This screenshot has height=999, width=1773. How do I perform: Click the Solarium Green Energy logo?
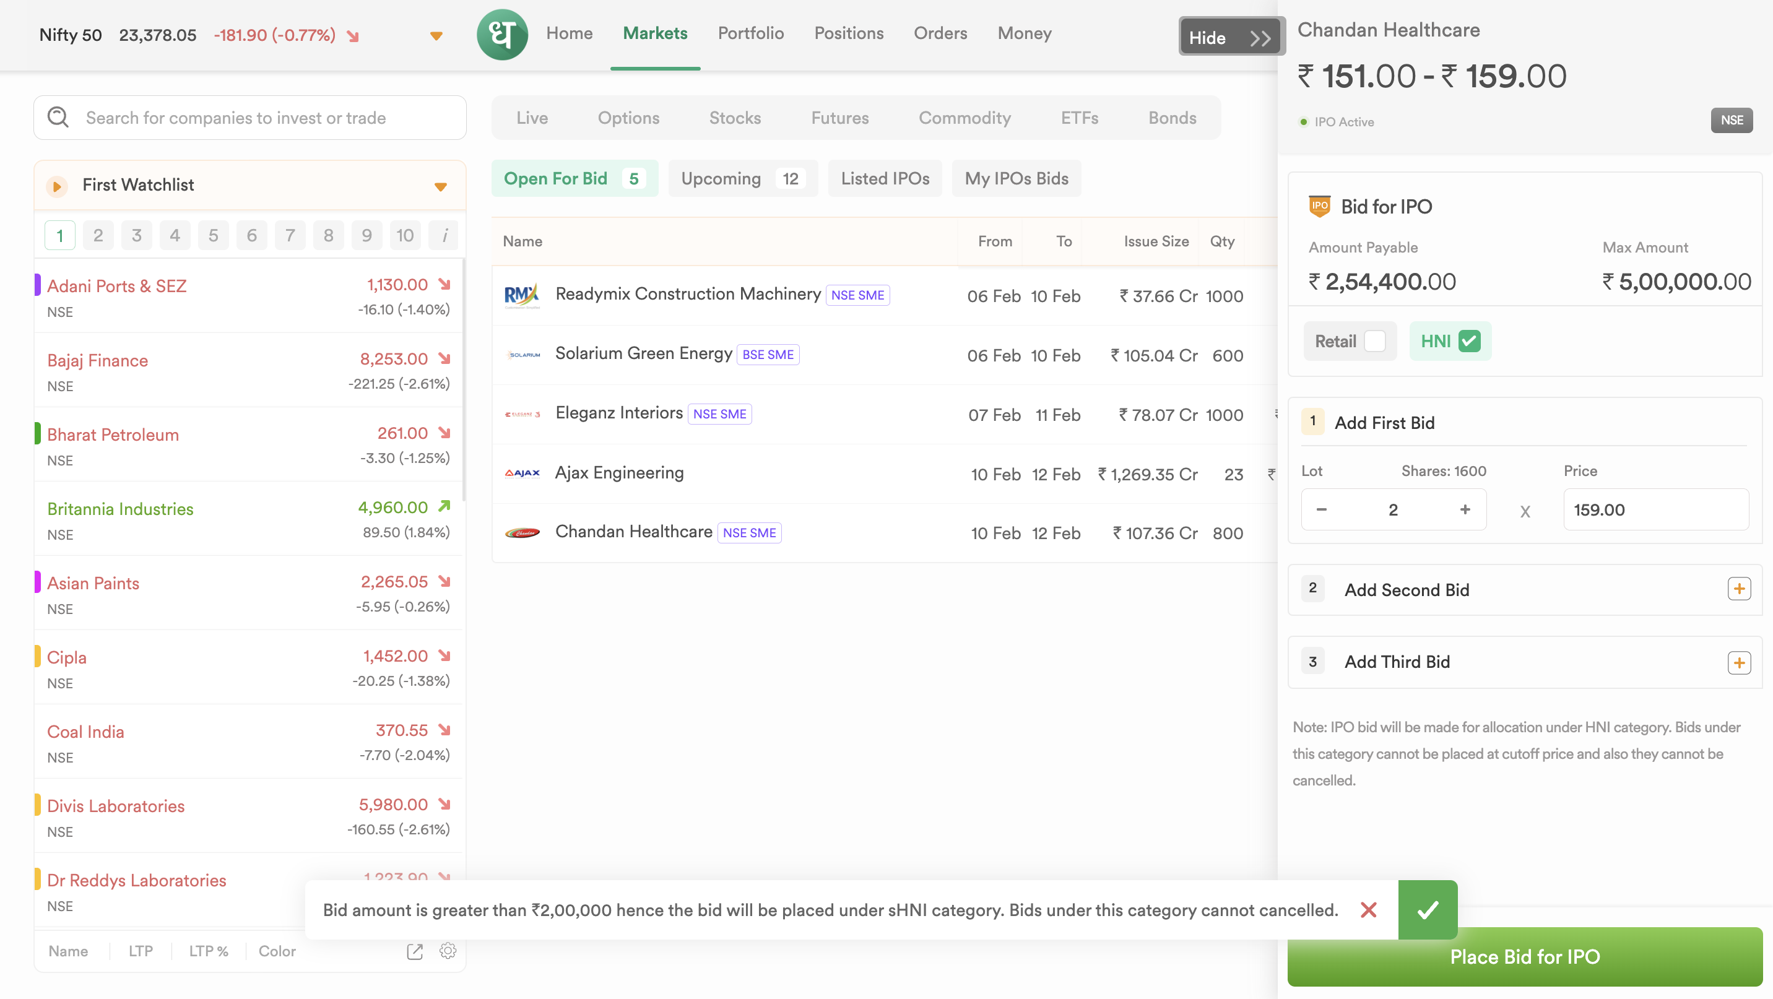click(x=522, y=355)
